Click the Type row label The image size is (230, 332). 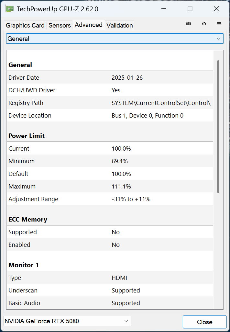[15, 278]
